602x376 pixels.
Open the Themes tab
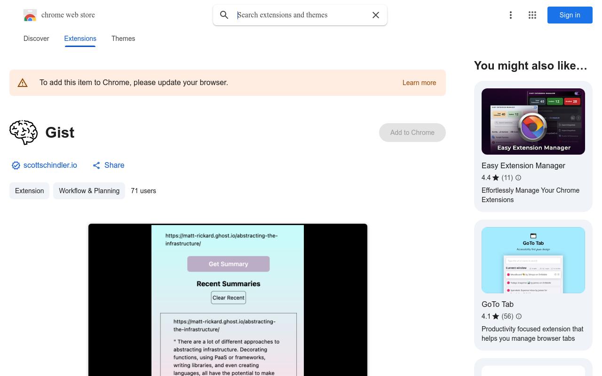[123, 39]
